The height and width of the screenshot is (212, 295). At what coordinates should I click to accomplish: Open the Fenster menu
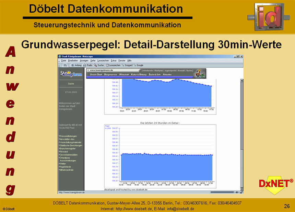122,61
